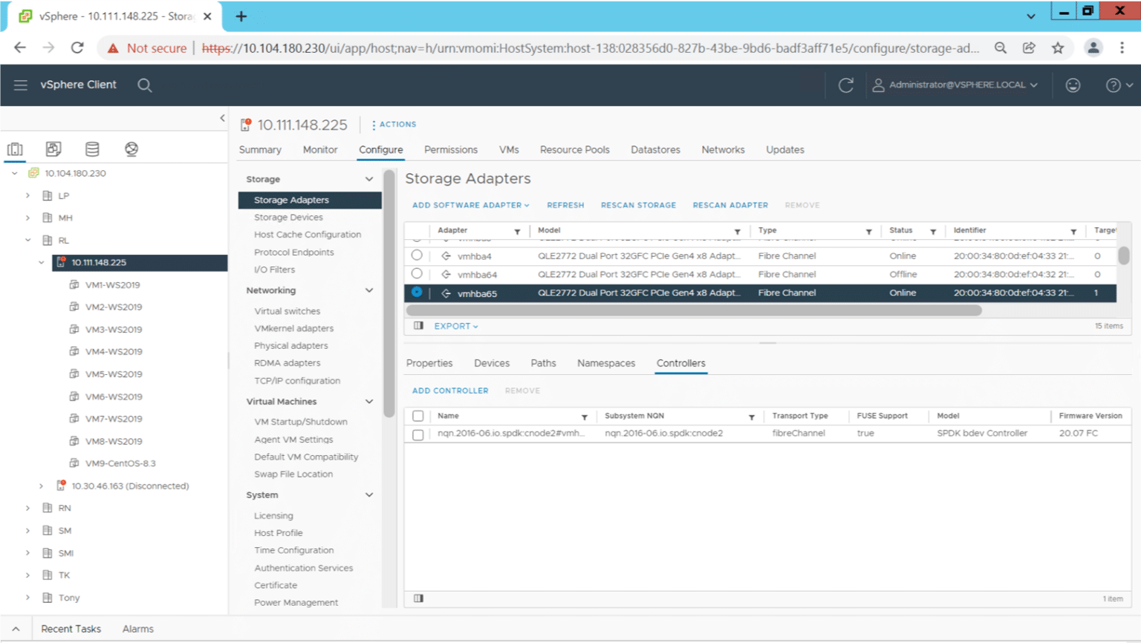This screenshot has height=643, width=1141.
Task: Open the help question mark menu
Action: (x=1119, y=85)
